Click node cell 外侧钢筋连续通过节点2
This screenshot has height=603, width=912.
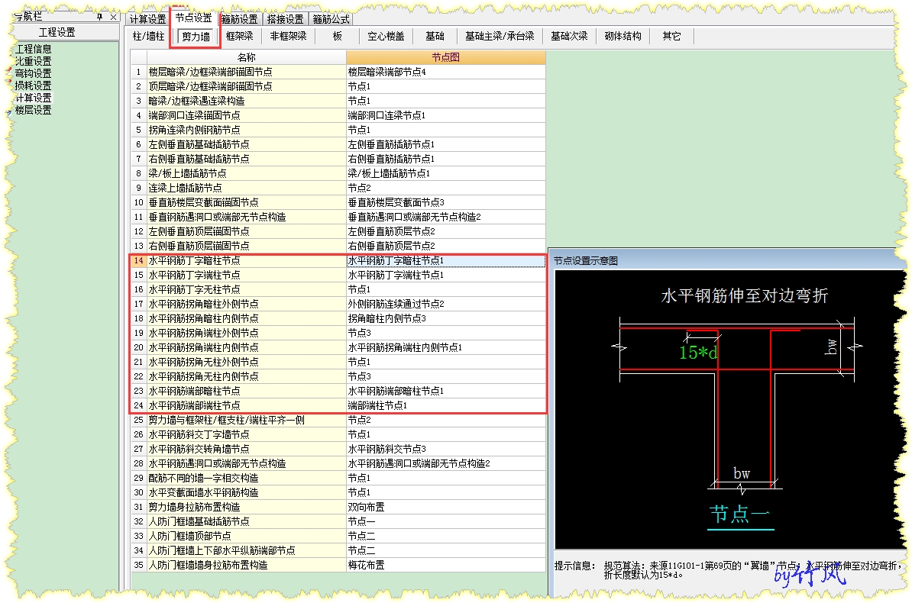point(445,304)
